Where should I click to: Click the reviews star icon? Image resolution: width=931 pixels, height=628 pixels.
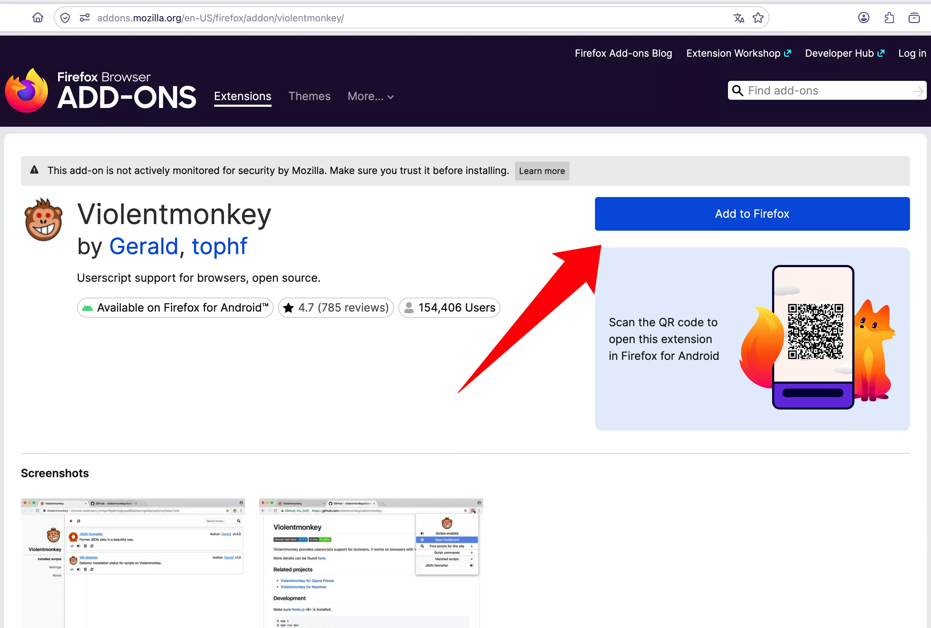click(x=288, y=308)
